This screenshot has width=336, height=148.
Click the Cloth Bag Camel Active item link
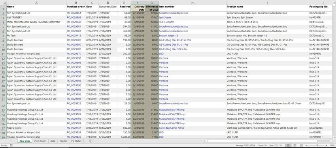tap(172, 128)
